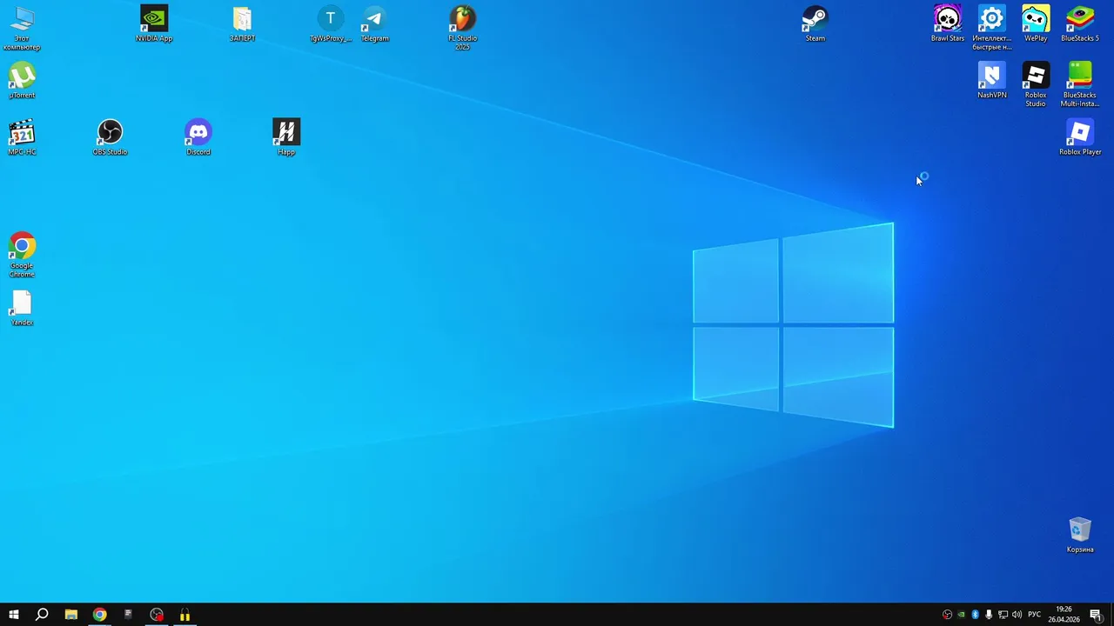
Task: Open the network status tray icon
Action: (x=1003, y=615)
